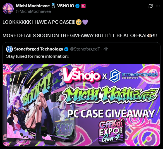Open the Stoneforged Technology account name
The height and width of the screenshot is (149, 163).
tap(39, 49)
